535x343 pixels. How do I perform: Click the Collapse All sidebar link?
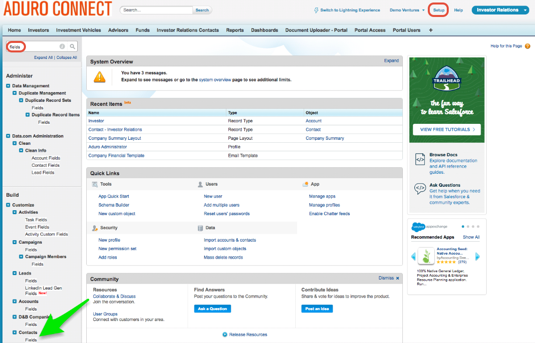click(67, 57)
